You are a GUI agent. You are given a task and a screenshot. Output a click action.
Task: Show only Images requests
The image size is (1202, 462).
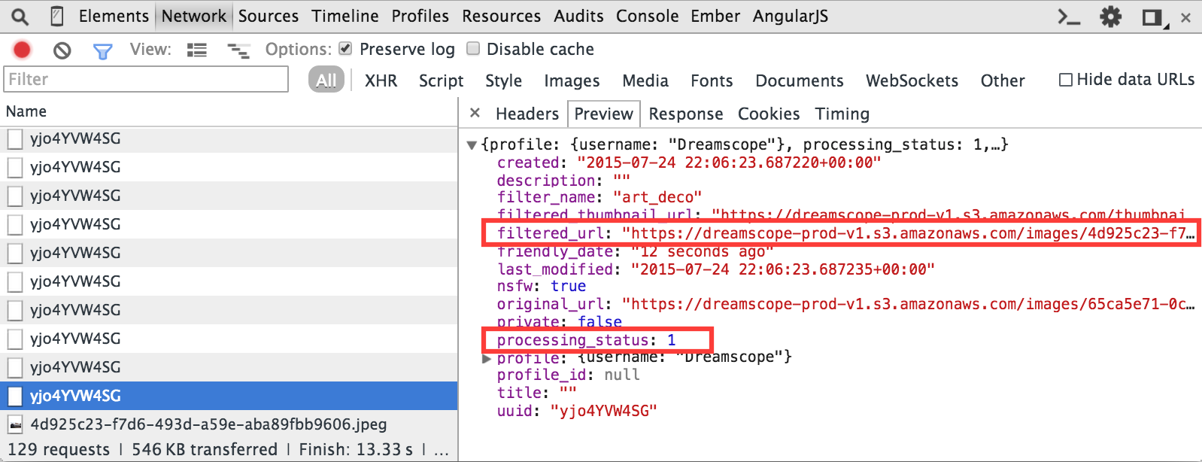pos(572,81)
